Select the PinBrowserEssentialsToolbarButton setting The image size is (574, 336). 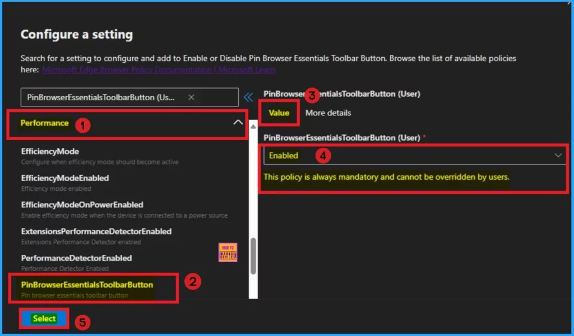(87, 285)
